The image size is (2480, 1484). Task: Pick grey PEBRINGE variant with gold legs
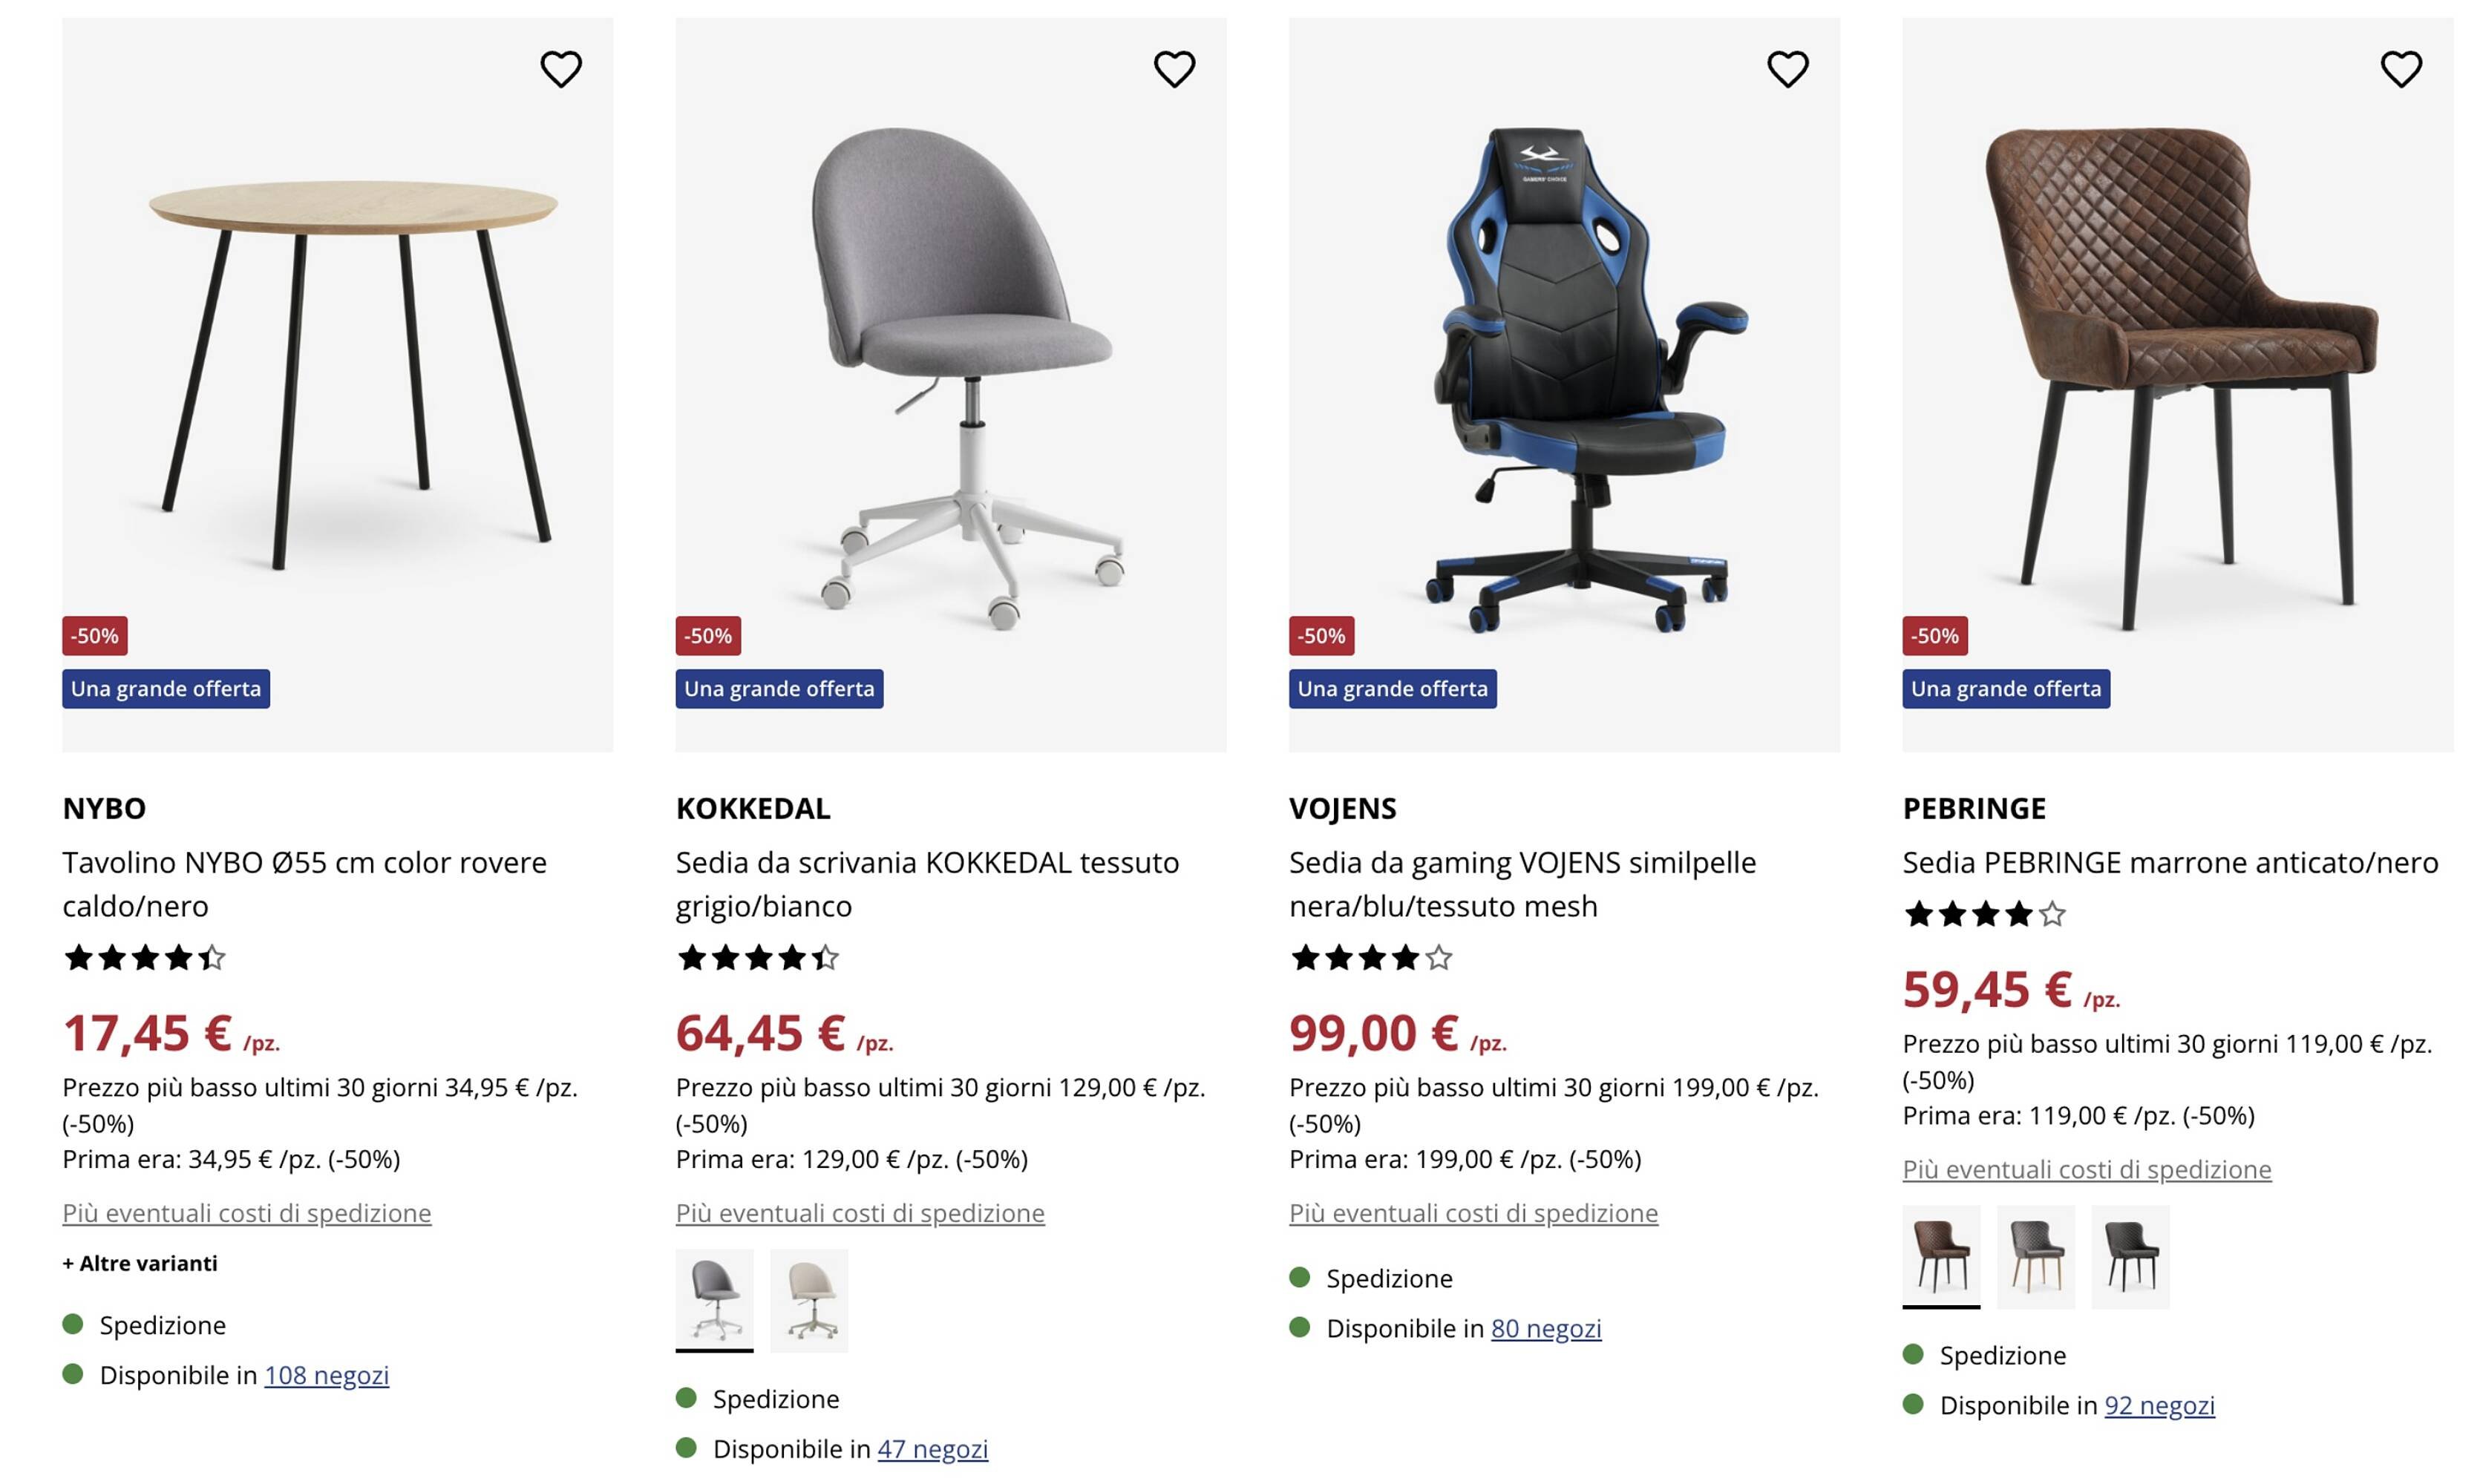(2035, 1256)
